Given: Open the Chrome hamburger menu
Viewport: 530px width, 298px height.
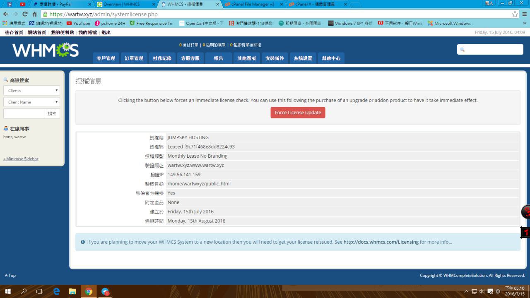Looking at the screenshot, I should 524,14.
